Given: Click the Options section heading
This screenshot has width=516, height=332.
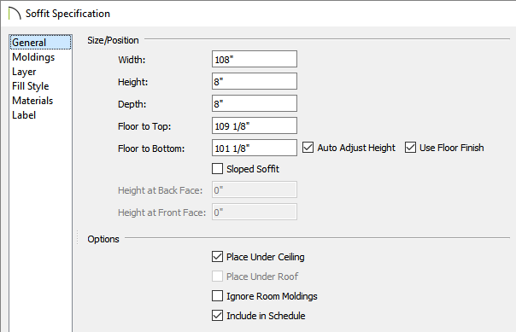Looking at the screenshot, I should [103, 239].
